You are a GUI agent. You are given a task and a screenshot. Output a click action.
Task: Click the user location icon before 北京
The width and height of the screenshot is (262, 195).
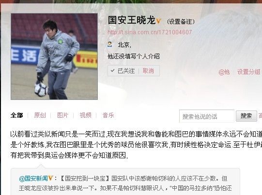pyautogui.click(x=110, y=44)
